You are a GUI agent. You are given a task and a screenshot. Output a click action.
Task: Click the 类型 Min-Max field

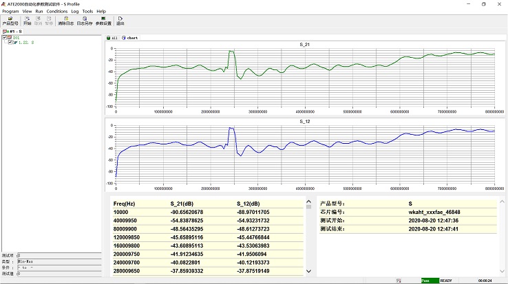59,261
